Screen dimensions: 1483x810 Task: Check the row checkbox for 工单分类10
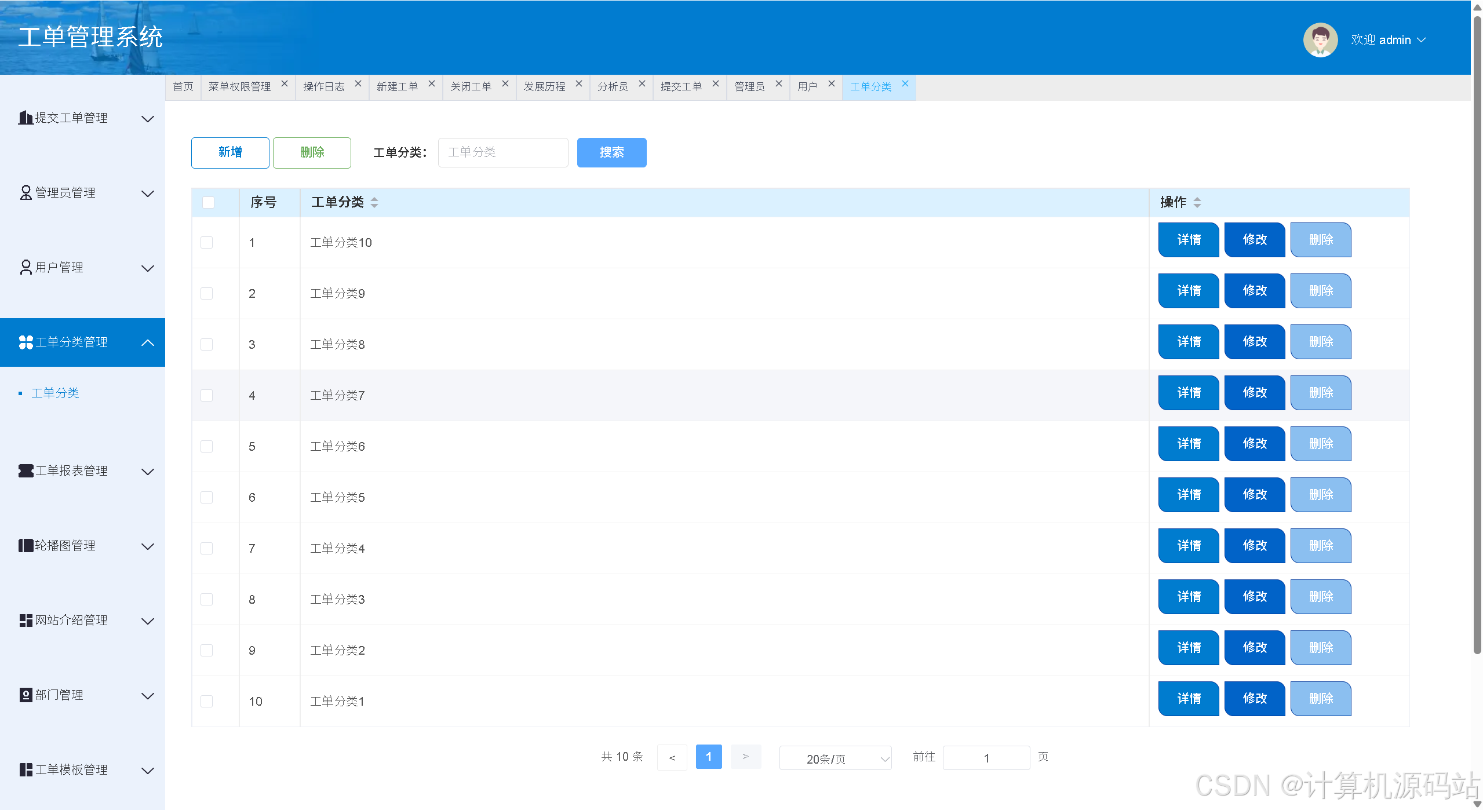click(x=207, y=243)
